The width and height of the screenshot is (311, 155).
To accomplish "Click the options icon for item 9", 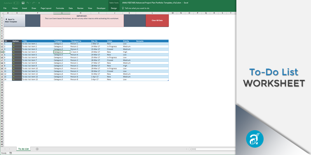I will (14, 66).
